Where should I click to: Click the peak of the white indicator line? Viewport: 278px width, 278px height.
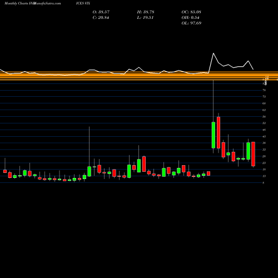(214, 53)
